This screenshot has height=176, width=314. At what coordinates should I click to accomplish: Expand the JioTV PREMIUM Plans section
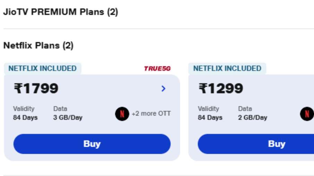click(61, 12)
